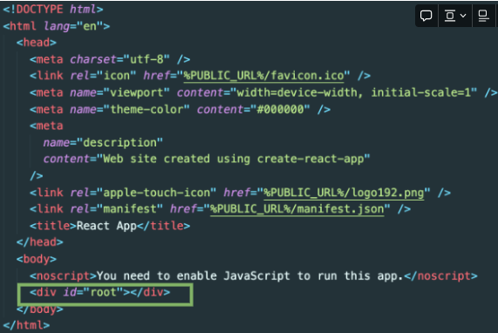Screen dimensions: 498x333
Task: Click the opening body tag
Action: pos(37,259)
